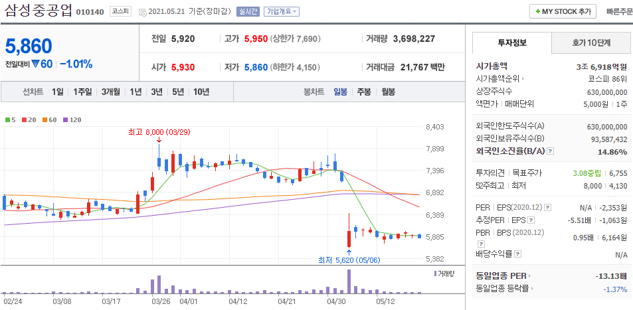Click the -1.01% change percentage
The width and height of the screenshot is (633, 310).
(x=76, y=64)
